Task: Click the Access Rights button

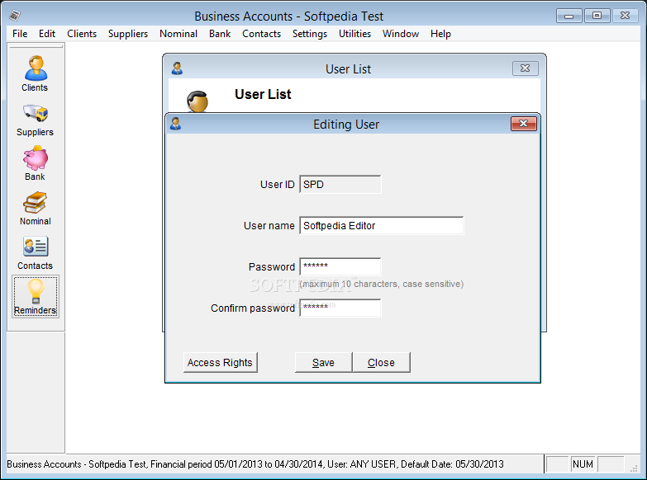Action: pyautogui.click(x=220, y=363)
